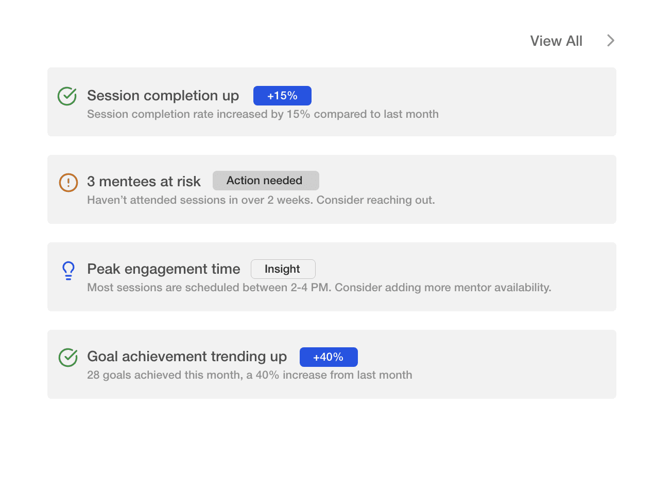Open the Session completion up heading
The height and width of the screenshot is (478, 672).
click(x=163, y=96)
